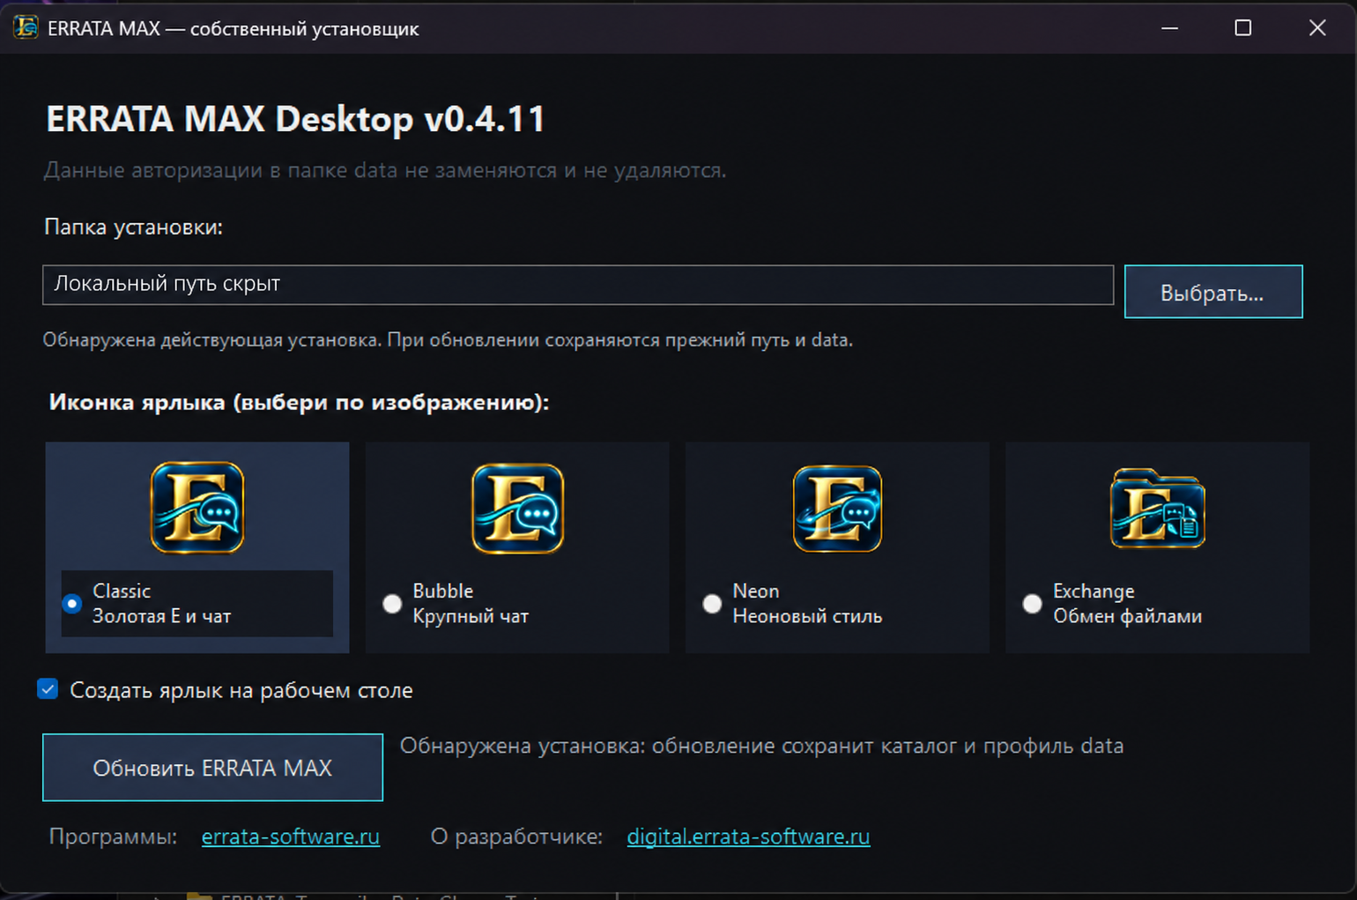Click the Золотая E и чат caption
1357x900 pixels.
pos(161,616)
